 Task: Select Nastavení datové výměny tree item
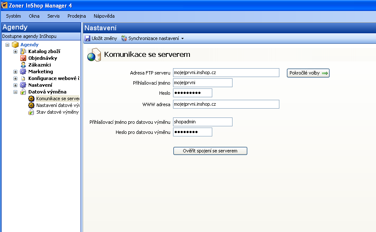pyautogui.click(x=58, y=105)
